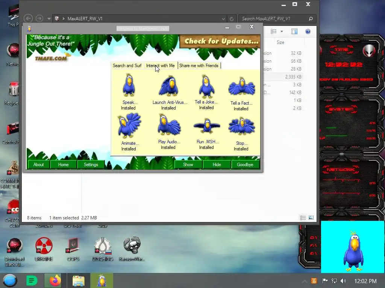The width and height of the screenshot is (385, 288).
Task: Select the file row sized 142 KB
Action: 283,93
